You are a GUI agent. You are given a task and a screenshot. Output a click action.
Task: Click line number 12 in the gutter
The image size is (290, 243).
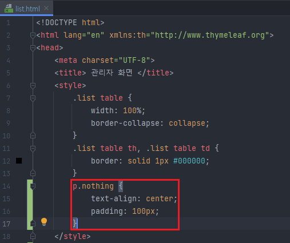[x=6, y=161]
